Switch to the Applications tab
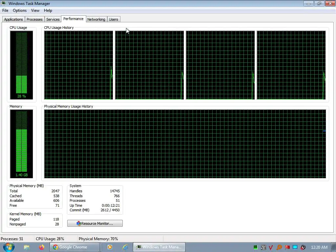 (x=13, y=19)
